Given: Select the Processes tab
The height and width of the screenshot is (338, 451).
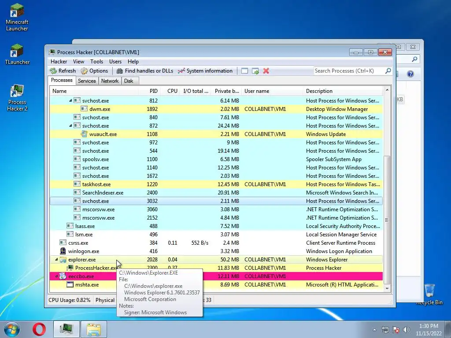Looking at the screenshot, I should click(x=62, y=80).
